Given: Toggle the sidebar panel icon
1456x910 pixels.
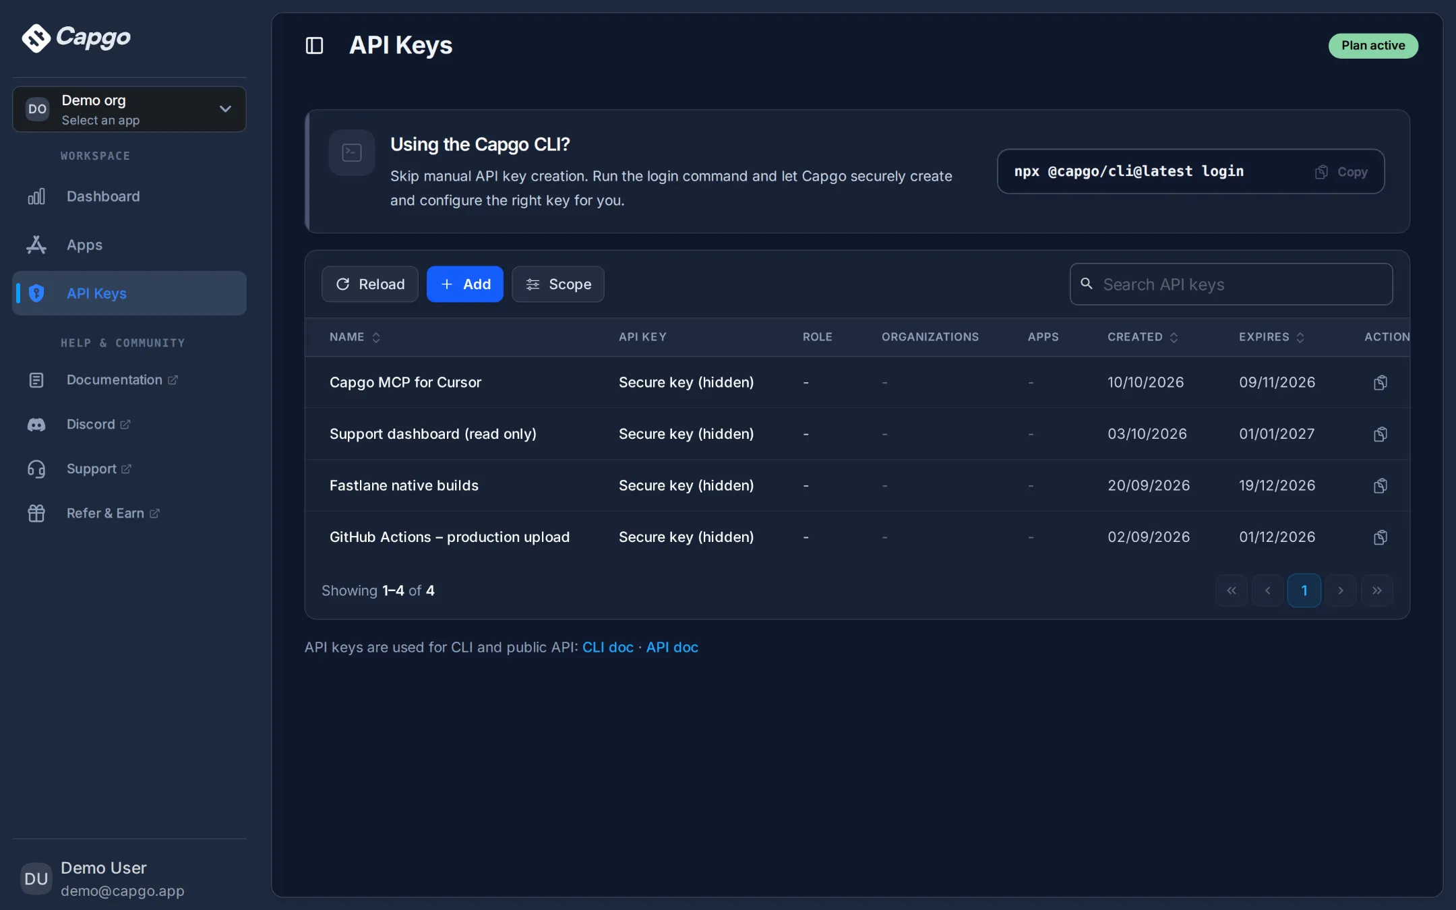Looking at the screenshot, I should [x=314, y=46].
